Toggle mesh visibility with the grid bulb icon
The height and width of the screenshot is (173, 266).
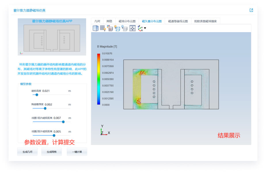pyautogui.click(x=105, y=29)
